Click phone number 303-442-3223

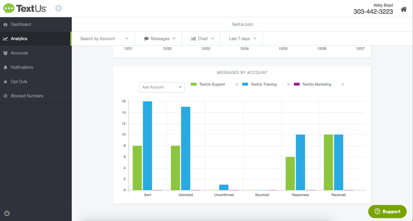(373, 11)
